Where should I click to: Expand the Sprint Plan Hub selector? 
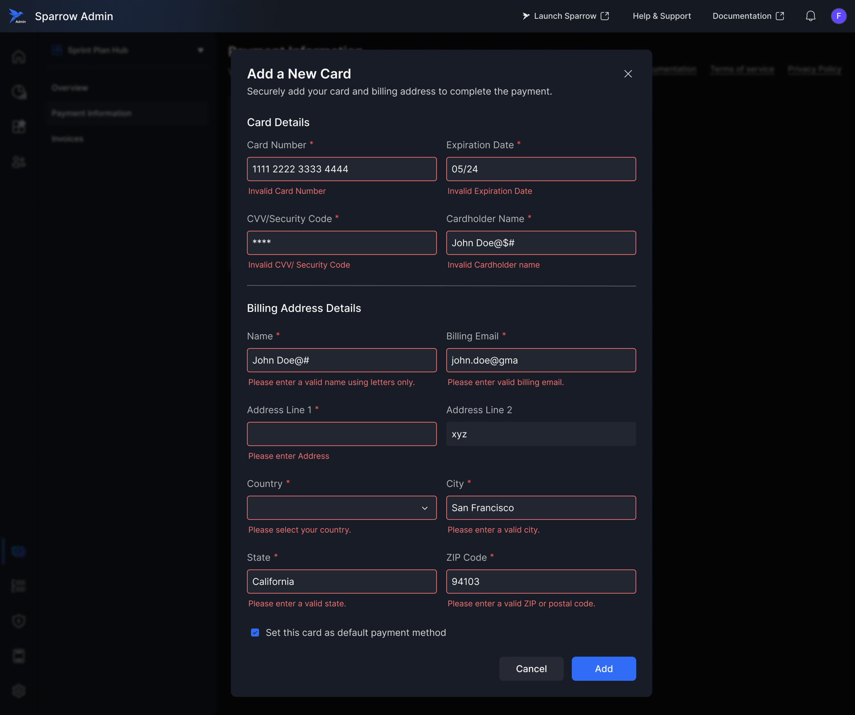(200, 50)
